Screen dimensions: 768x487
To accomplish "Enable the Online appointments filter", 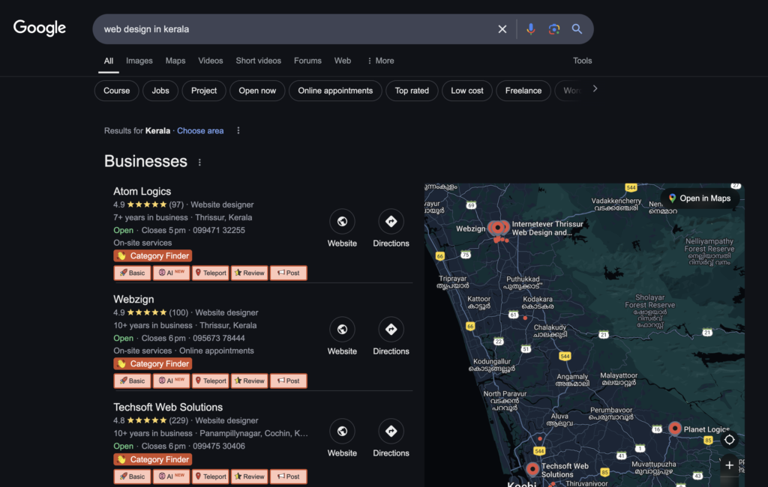I will [335, 91].
